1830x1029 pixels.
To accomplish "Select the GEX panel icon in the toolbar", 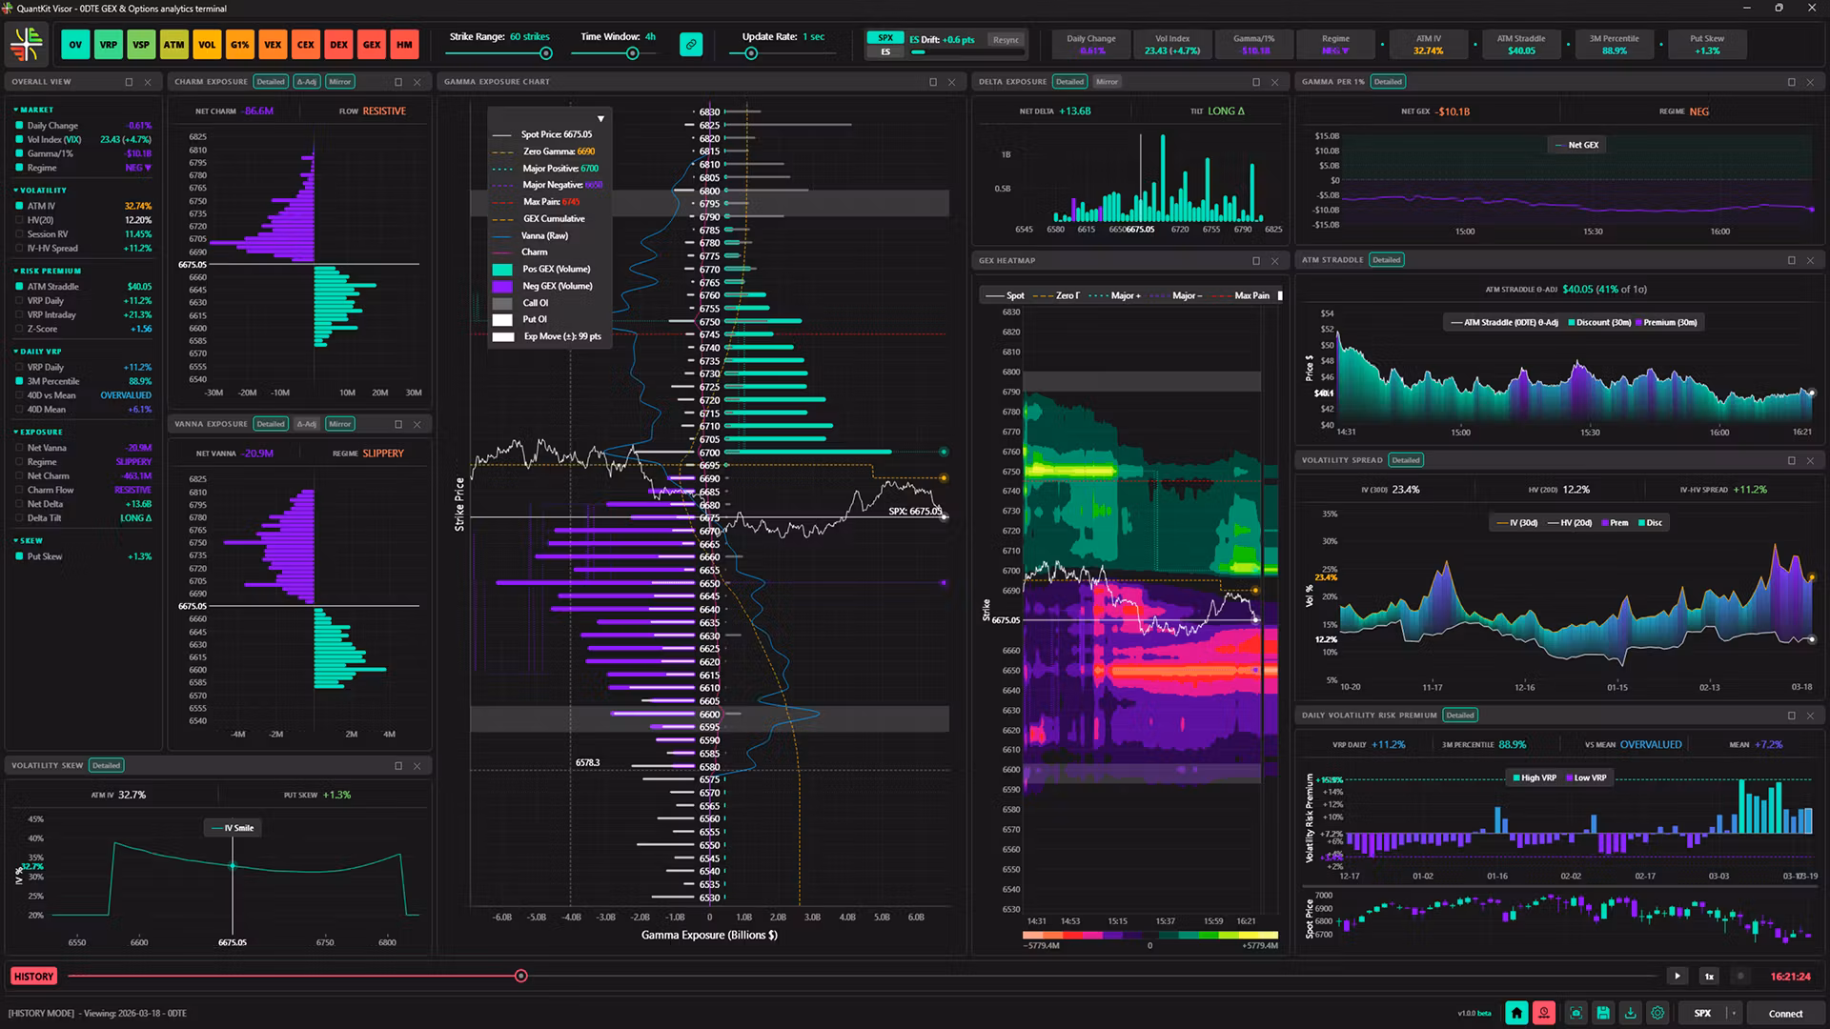I will (x=371, y=44).
